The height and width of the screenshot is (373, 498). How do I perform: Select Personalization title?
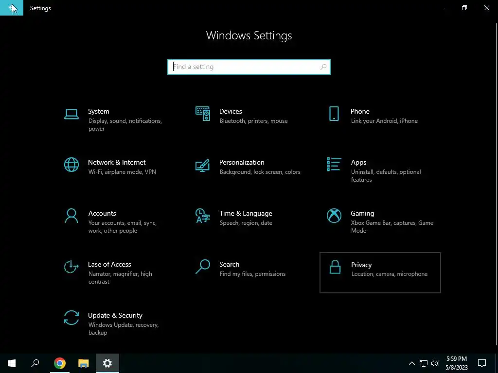click(x=242, y=162)
